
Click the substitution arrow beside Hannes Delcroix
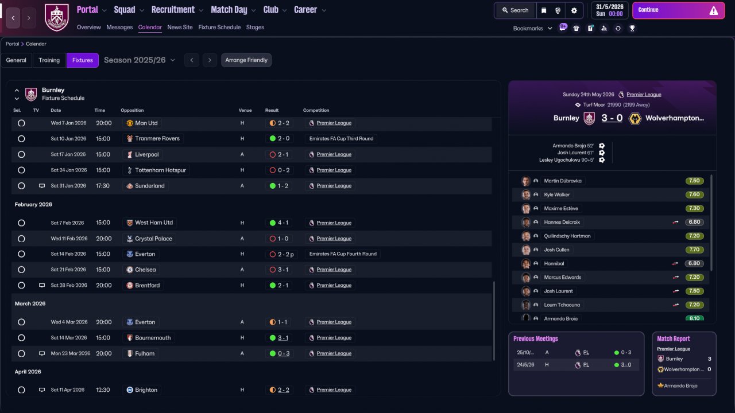tap(676, 222)
